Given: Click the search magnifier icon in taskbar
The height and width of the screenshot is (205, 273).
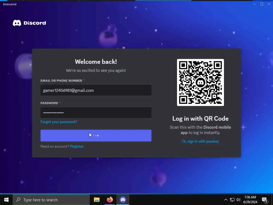Looking at the screenshot, I should [x=18, y=200].
